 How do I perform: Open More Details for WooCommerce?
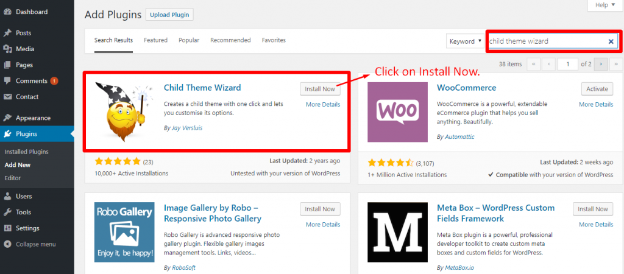point(596,105)
